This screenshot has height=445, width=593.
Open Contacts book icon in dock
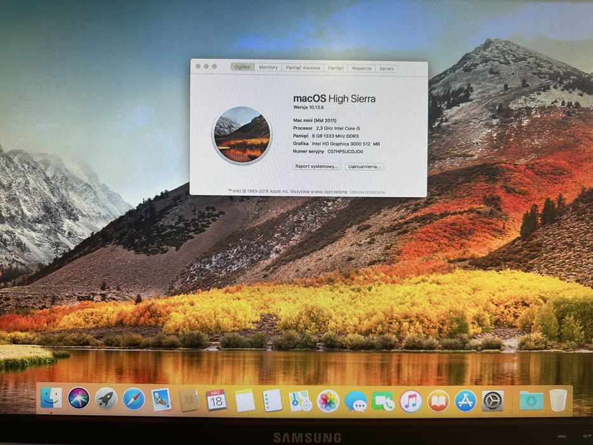pos(189,400)
